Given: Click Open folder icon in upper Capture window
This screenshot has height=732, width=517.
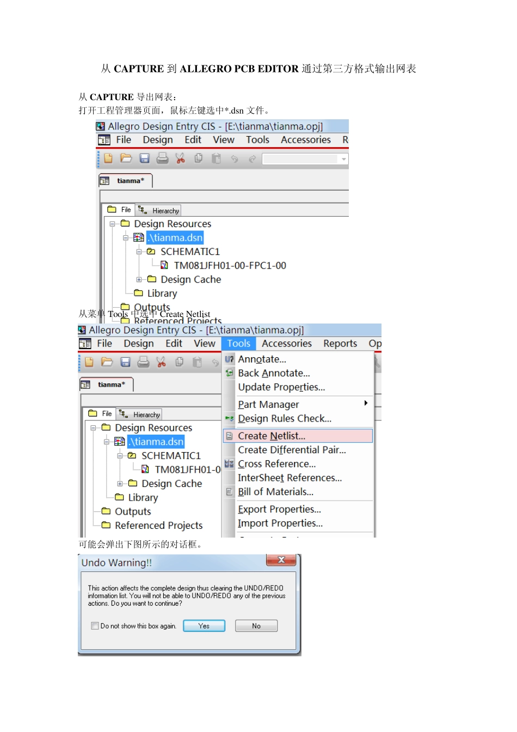Looking at the screenshot, I should pos(126,158).
